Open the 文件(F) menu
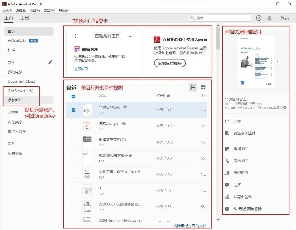Image resolution: width=296 pixels, height=230 pixels. click(7, 11)
